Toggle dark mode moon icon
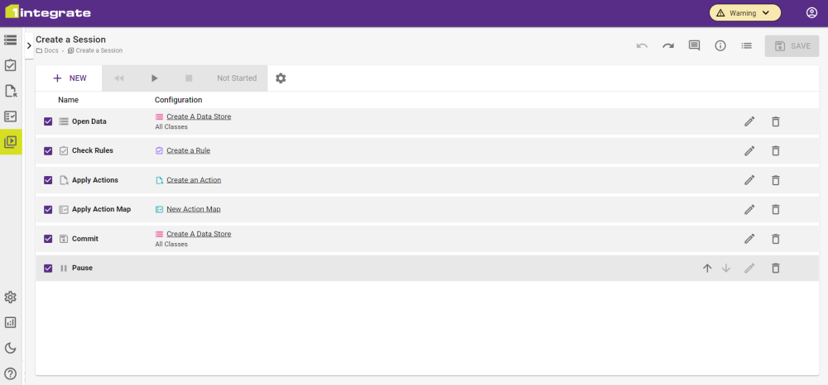The height and width of the screenshot is (385, 828). (11, 348)
